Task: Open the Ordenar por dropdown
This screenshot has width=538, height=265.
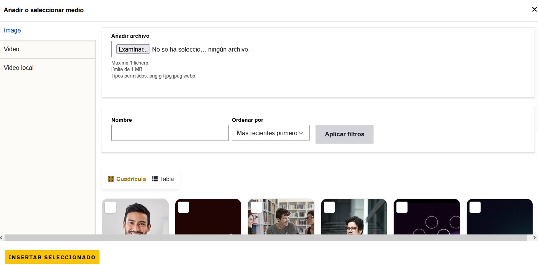Action: [271, 133]
